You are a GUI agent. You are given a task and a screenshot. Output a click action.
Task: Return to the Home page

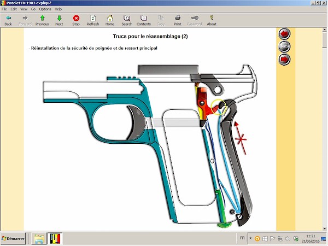110,20
